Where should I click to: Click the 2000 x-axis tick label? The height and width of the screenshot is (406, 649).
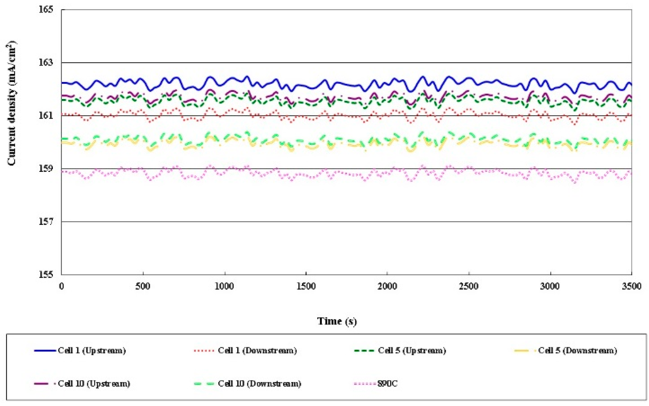coord(387,286)
